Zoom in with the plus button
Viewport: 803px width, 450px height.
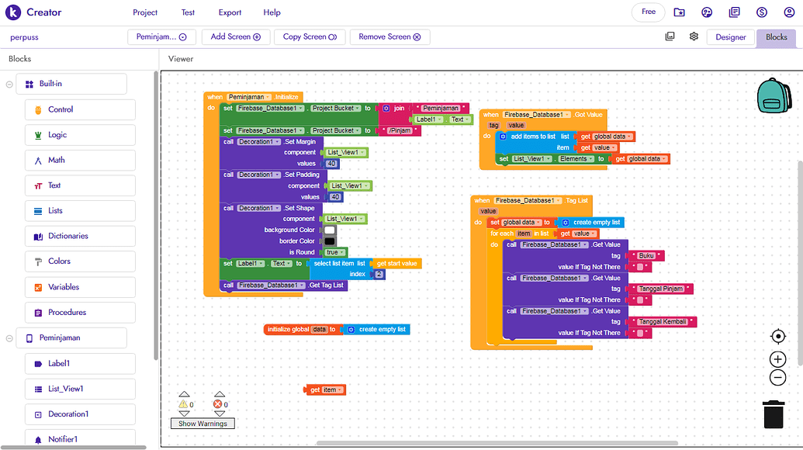pyautogui.click(x=778, y=359)
